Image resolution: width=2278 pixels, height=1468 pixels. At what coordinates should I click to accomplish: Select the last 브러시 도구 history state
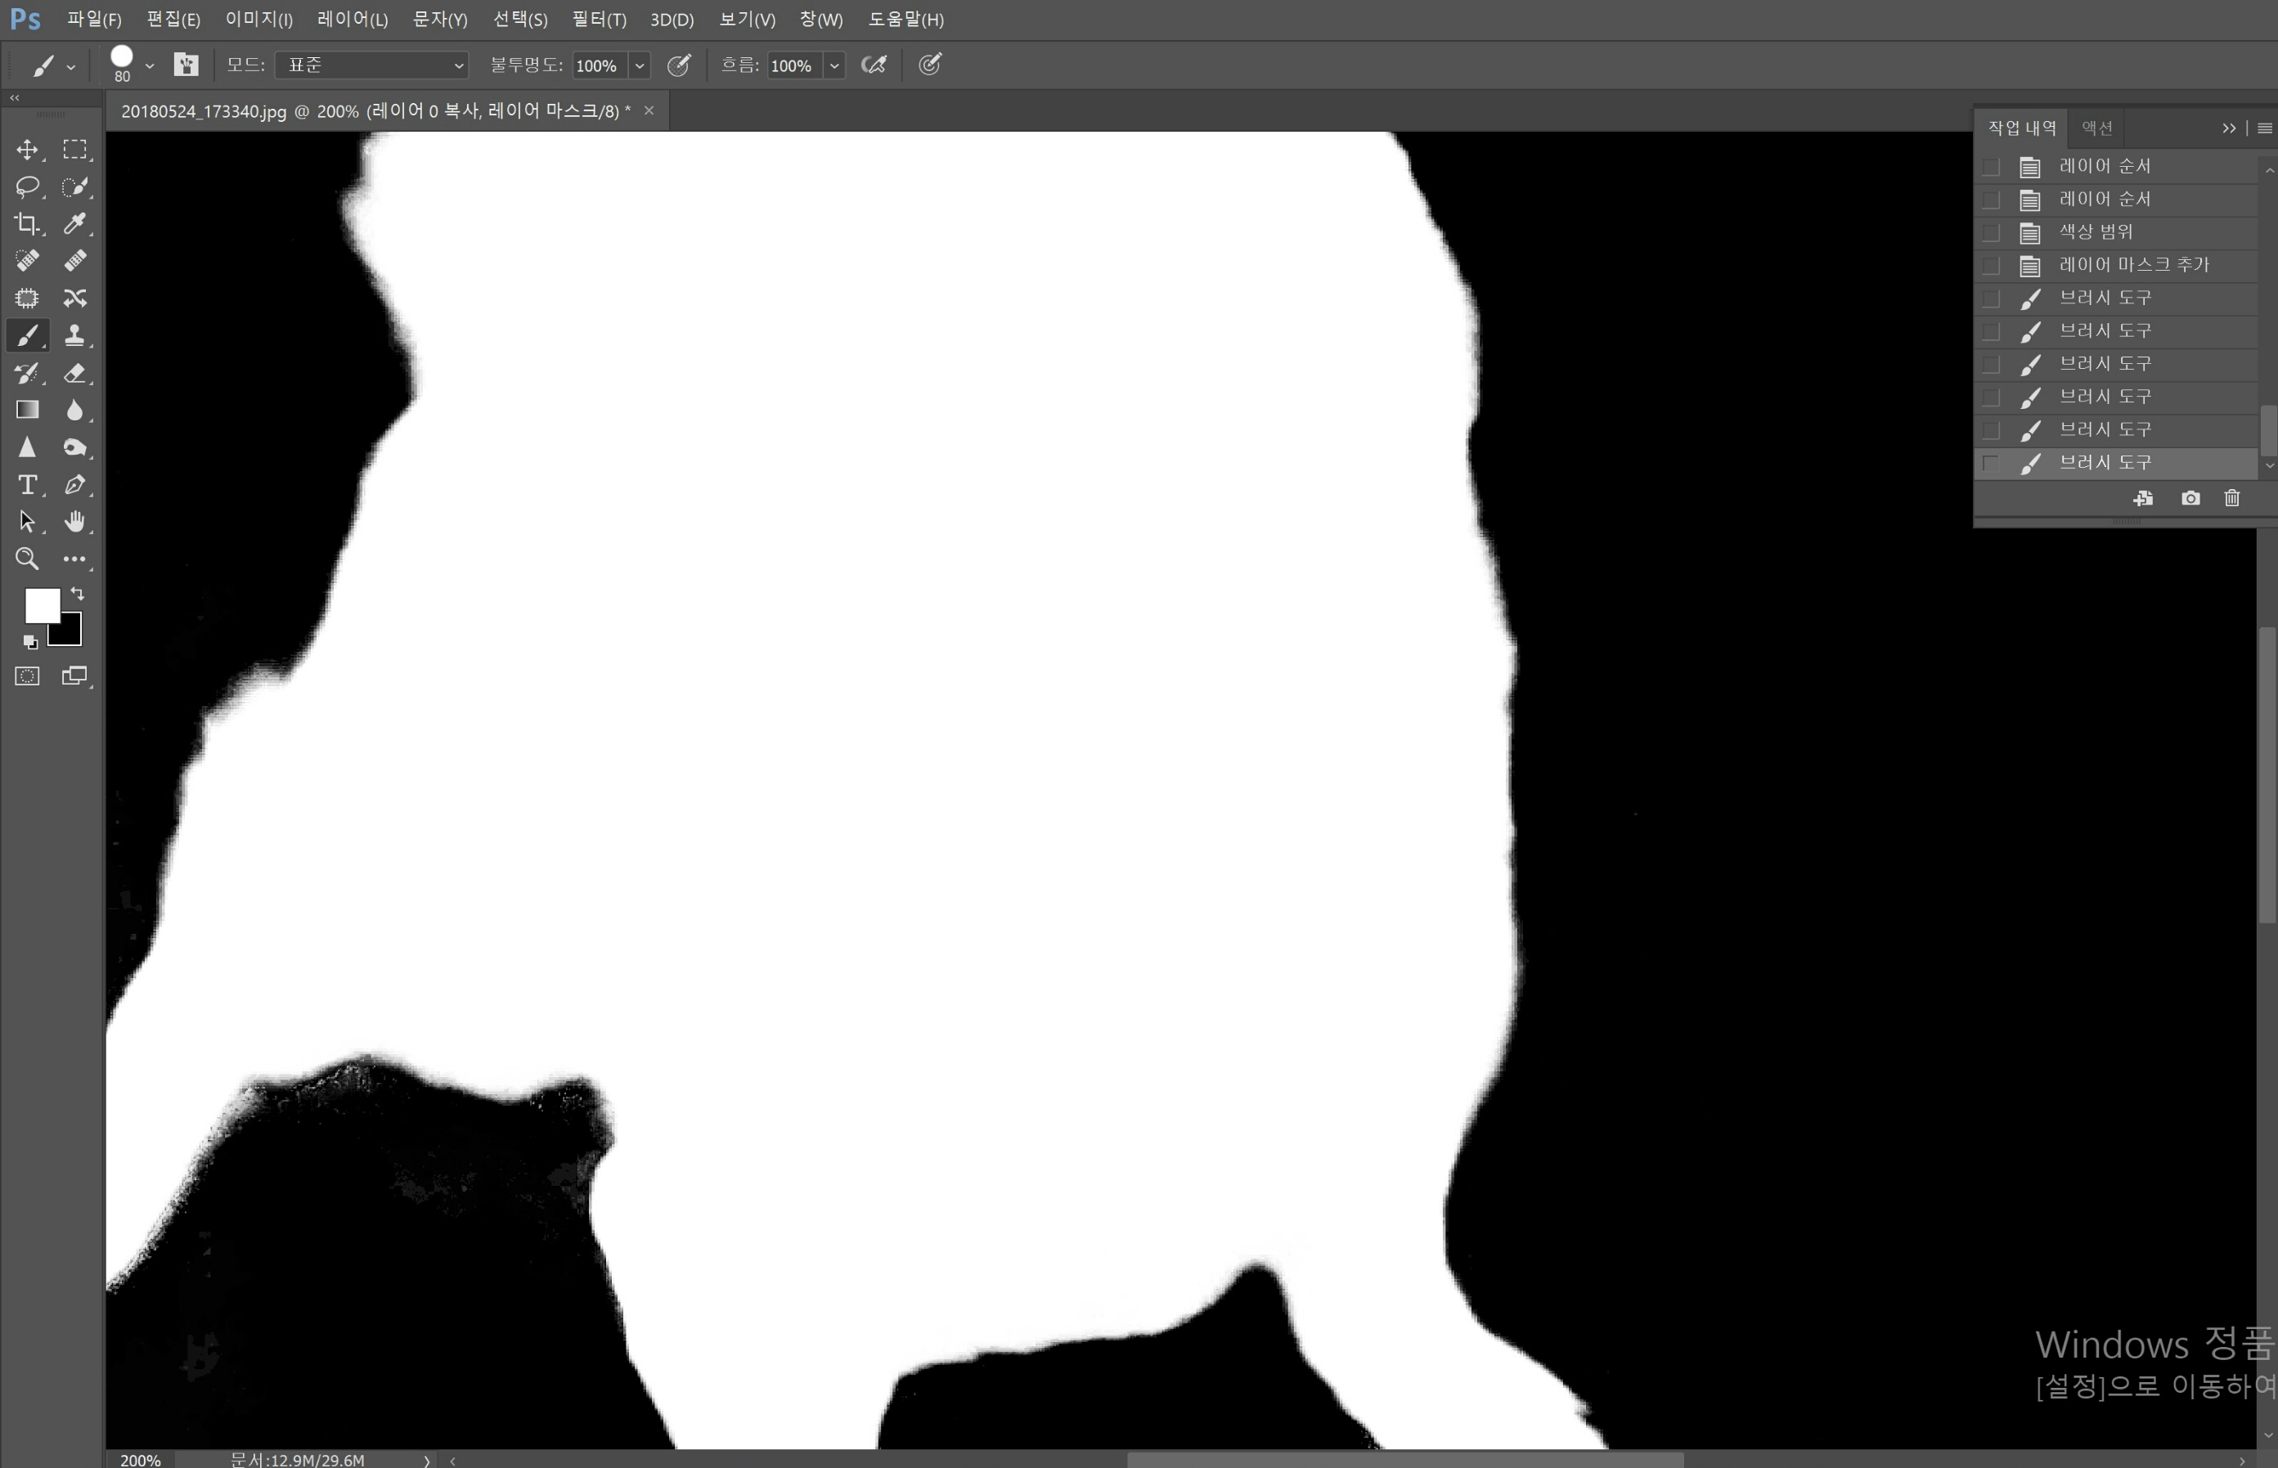[2105, 463]
